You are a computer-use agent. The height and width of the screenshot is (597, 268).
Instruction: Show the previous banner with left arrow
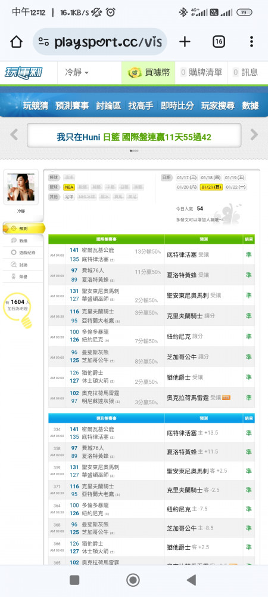14,134
